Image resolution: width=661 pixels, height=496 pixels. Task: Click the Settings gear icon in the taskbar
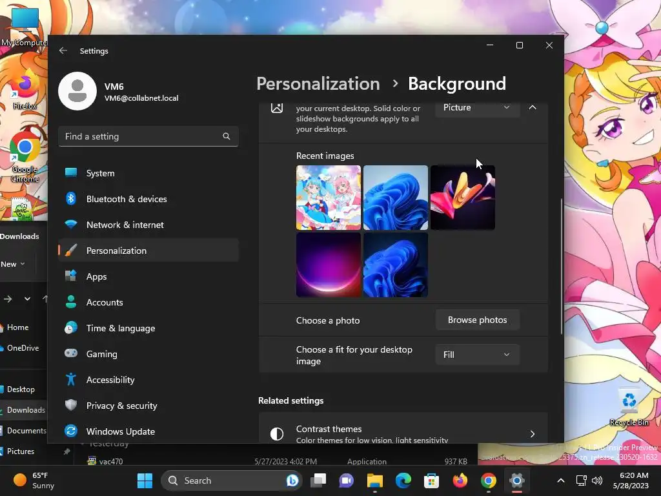pos(516,480)
